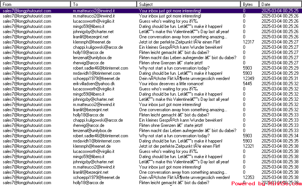This screenshot has width=302, height=186.
Task: Select the highlighted row dated 2025-03-04 00:25:25
Action: click(x=151, y=11)
